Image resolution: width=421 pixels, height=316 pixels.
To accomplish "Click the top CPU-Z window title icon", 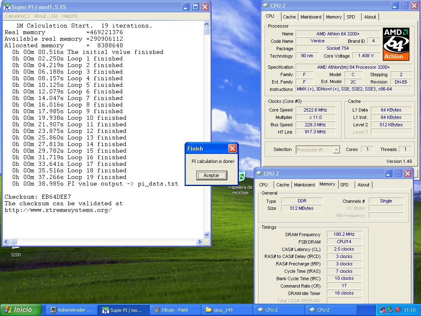I will [x=266, y=5].
